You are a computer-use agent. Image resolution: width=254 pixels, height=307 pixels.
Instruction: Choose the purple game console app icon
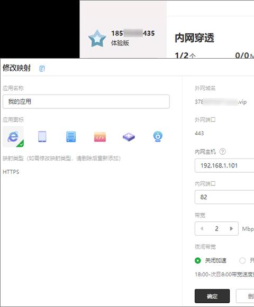click(x=129, y=137)
